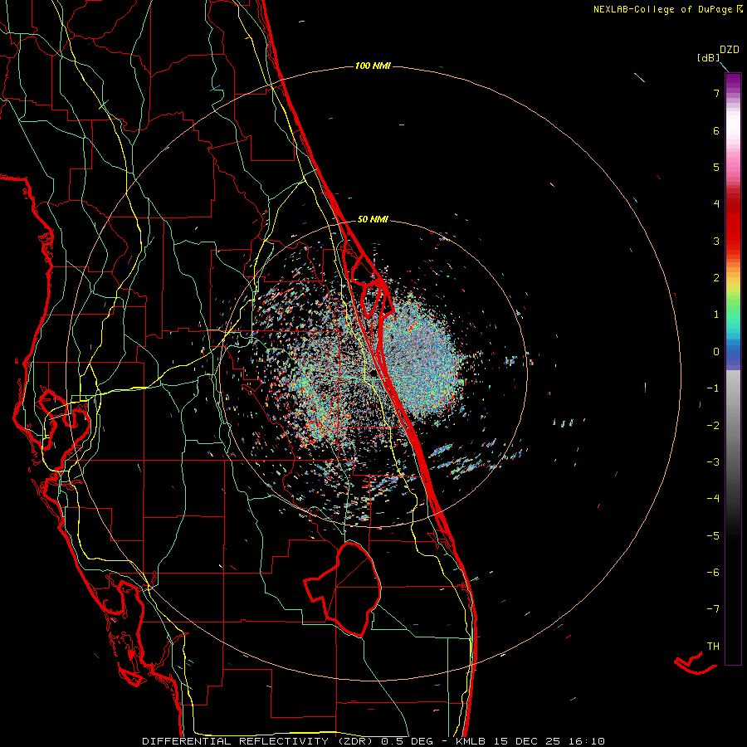The image size is (747, 747).
Task: Click the 3 value on the dB scale
Action: [716, 241]
